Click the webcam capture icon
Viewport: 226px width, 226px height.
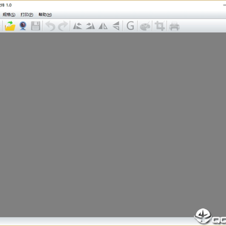pos(23,26)
